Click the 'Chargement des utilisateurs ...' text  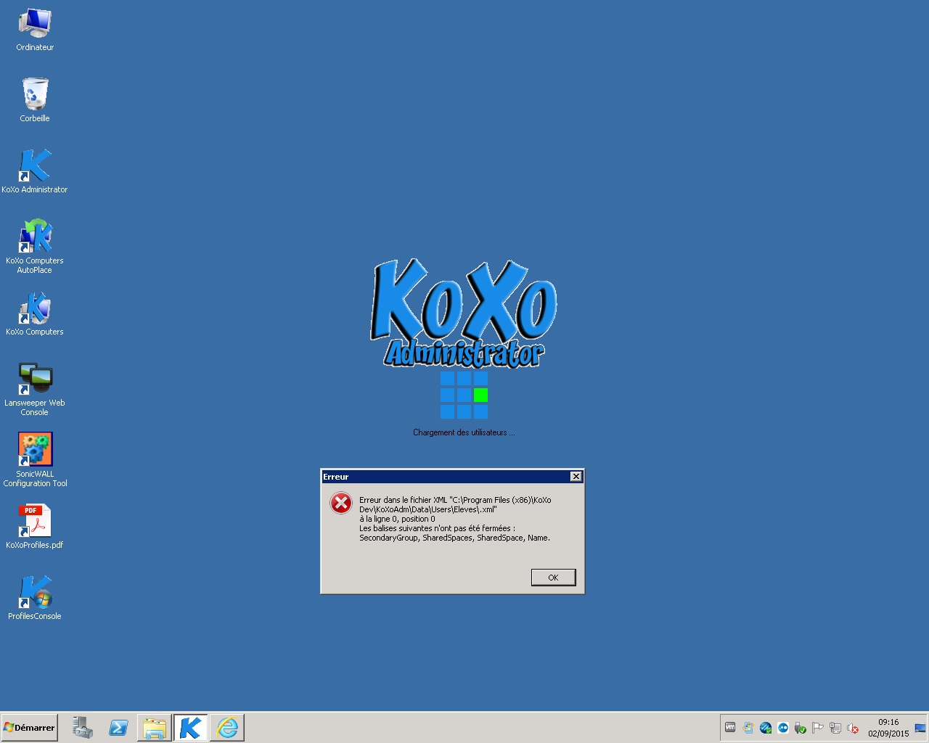coord(464,432)
